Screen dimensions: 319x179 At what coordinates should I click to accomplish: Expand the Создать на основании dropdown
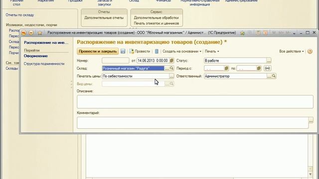(x=182, y=51)
